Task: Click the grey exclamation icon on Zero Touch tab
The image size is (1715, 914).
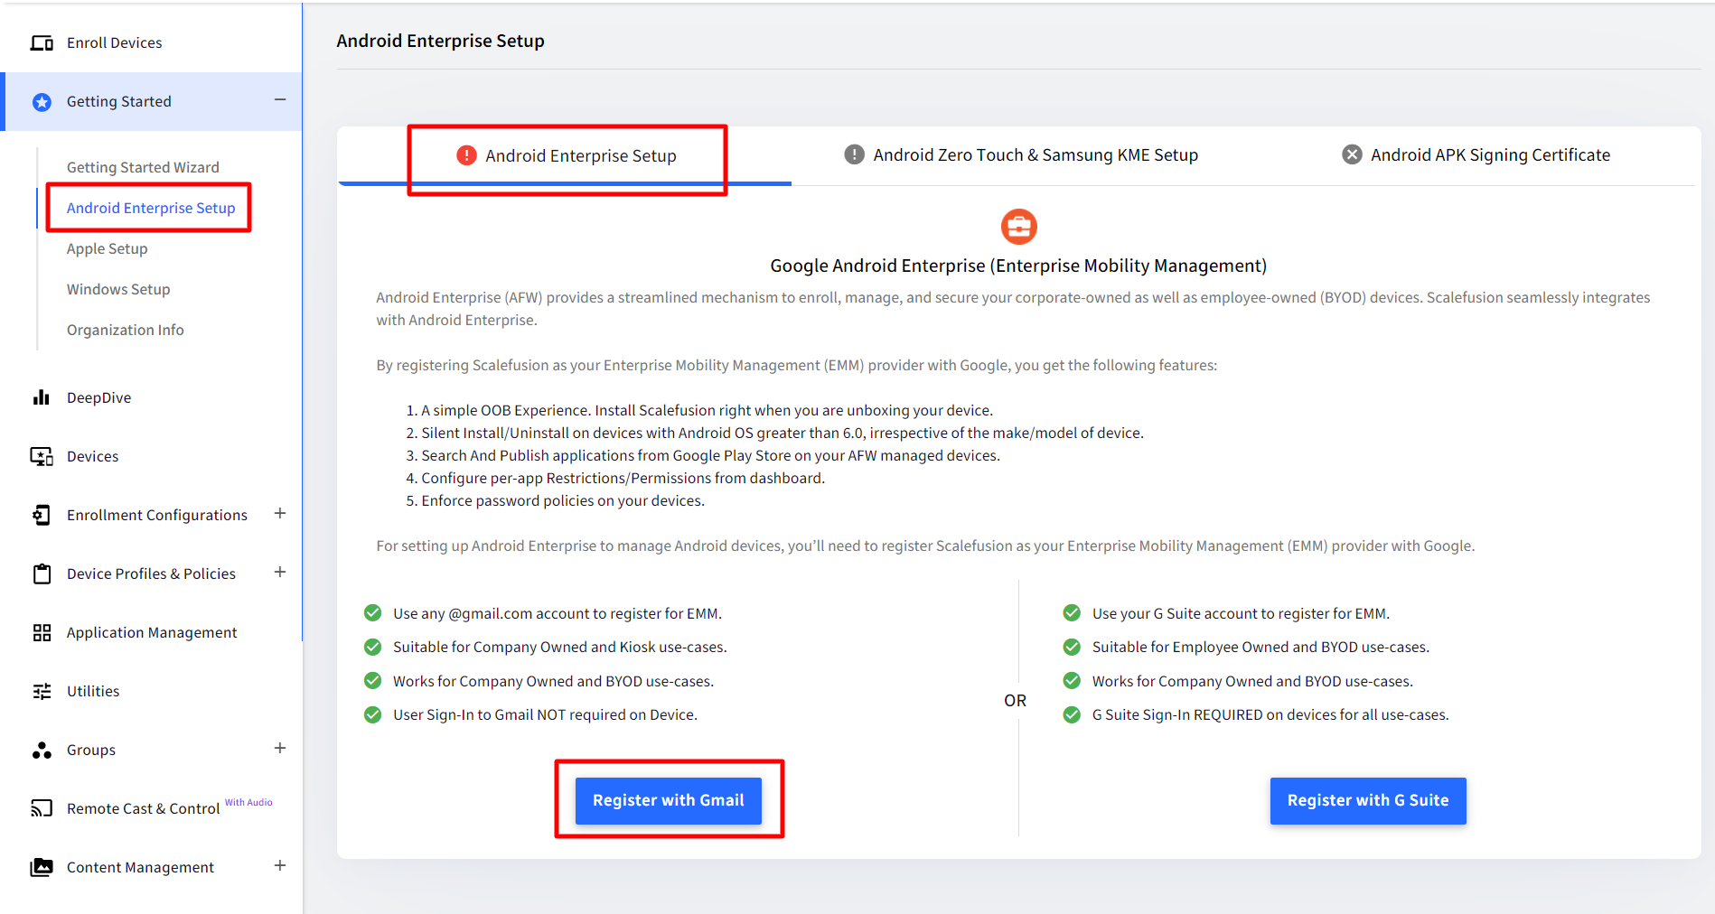Action: 854,154
